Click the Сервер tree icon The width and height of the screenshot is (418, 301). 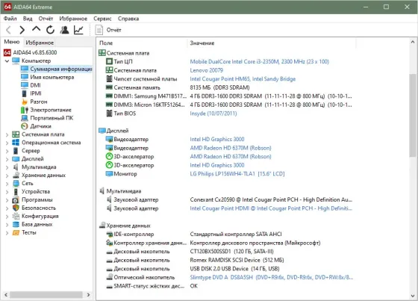point(16,151)
